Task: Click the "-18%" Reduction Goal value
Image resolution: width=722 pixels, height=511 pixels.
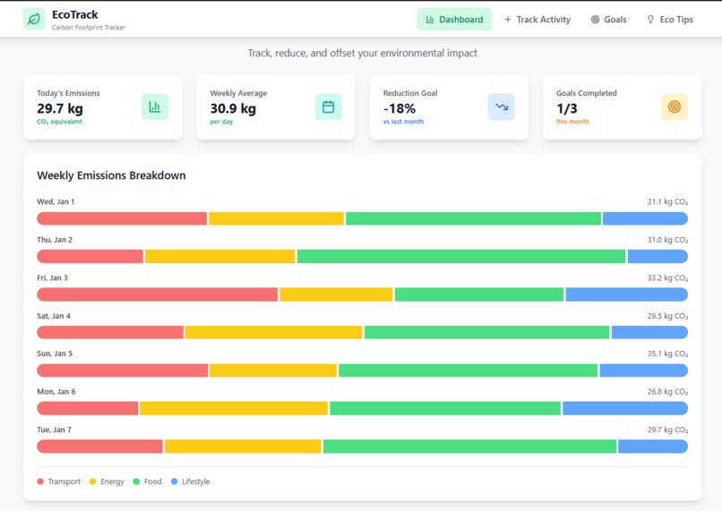Action: tap(400, 108)
